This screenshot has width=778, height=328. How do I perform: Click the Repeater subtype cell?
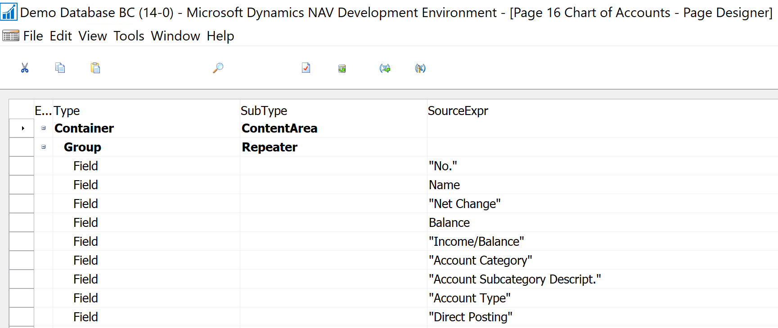pyautogui.click(x=333, y=147)
